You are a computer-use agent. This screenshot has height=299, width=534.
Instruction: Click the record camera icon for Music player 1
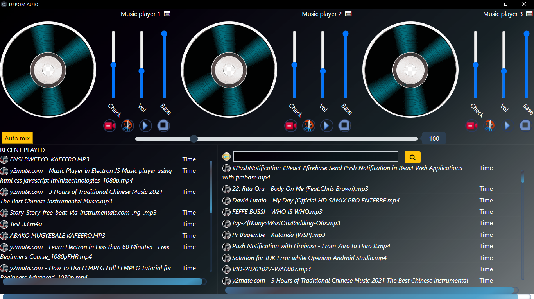click(109, 126)
